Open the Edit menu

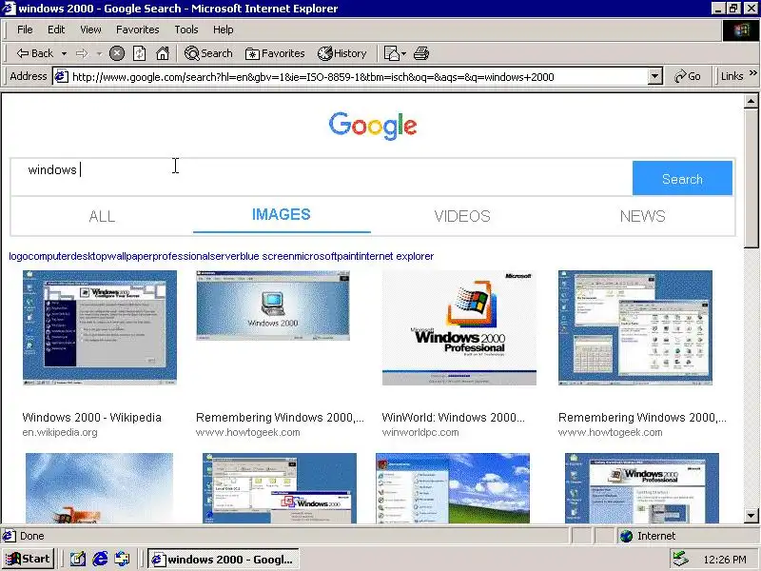56,30
